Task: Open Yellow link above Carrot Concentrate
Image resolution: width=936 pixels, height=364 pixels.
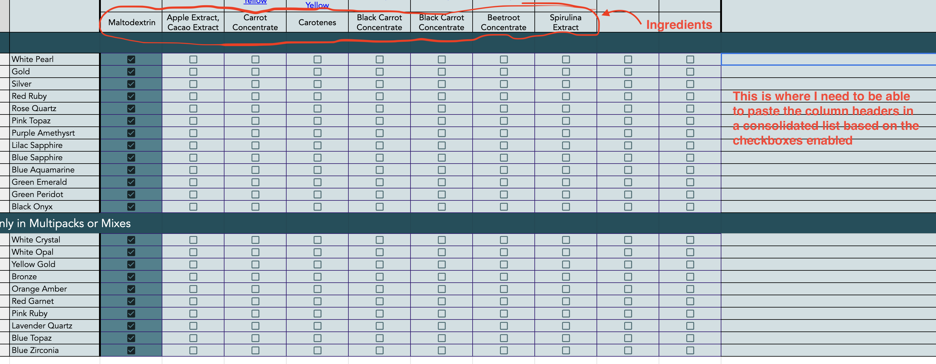Action: [x=255, y=2]
